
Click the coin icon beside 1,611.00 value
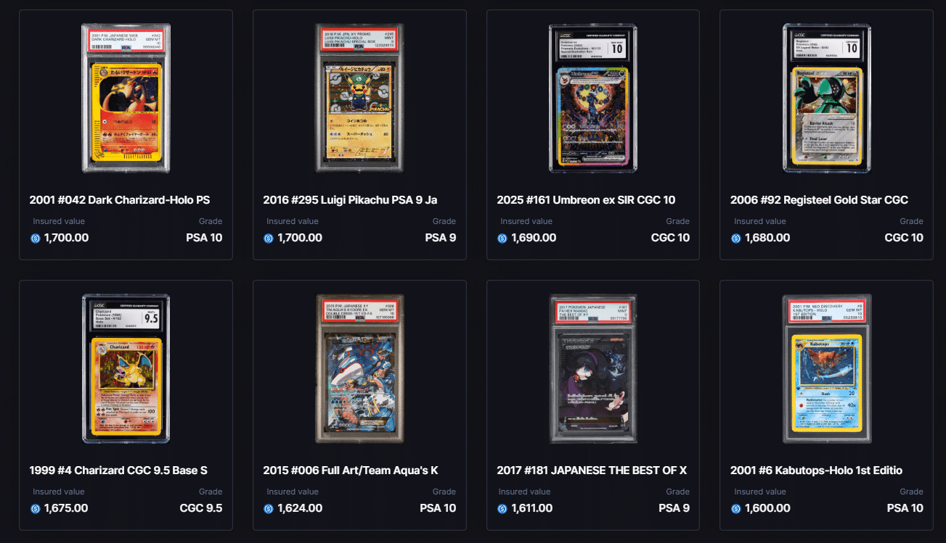[x=502, y=509]
